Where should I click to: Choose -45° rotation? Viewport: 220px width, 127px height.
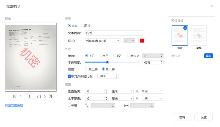pos(87,56)
